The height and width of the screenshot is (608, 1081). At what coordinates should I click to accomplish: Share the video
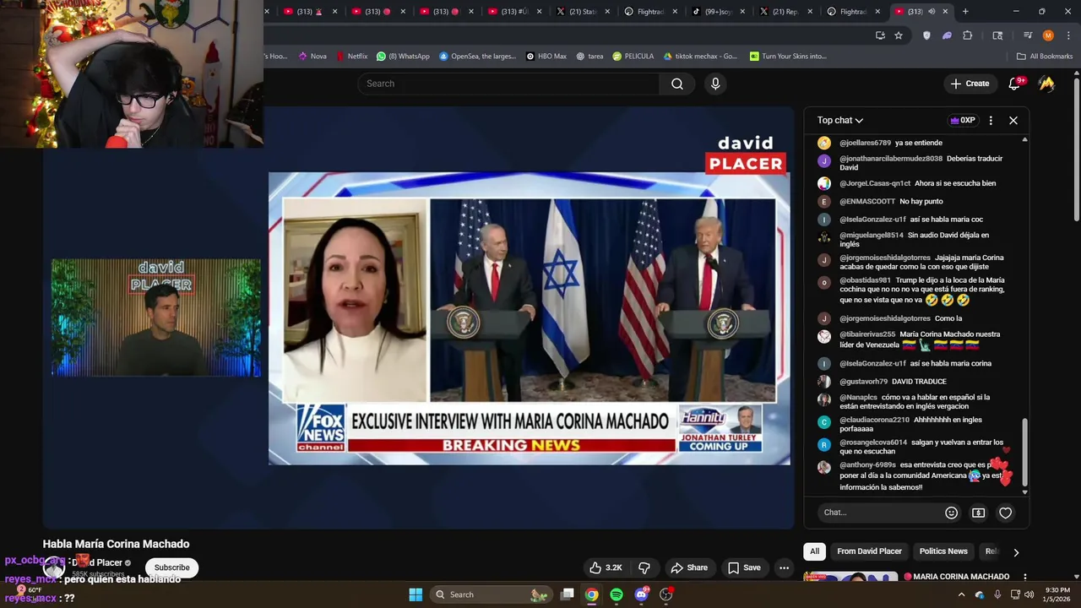click(x=689, y=567)
